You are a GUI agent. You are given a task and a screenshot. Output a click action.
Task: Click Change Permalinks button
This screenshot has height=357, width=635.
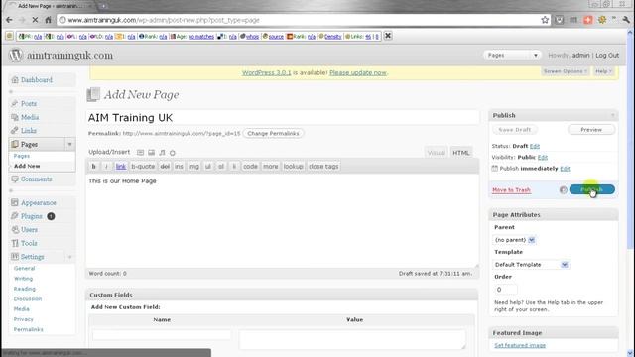tap(274, 134)
